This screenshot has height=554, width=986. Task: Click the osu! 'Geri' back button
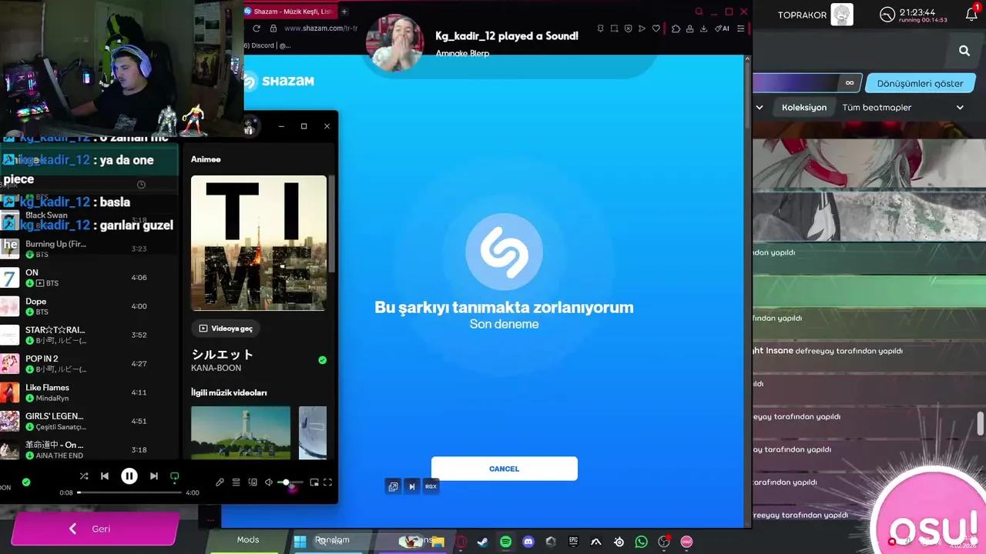(96, 529)
